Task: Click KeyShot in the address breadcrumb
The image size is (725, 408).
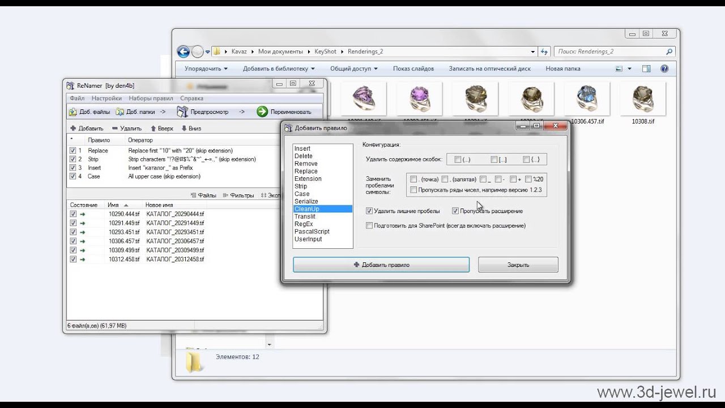Action: (326, 52)
